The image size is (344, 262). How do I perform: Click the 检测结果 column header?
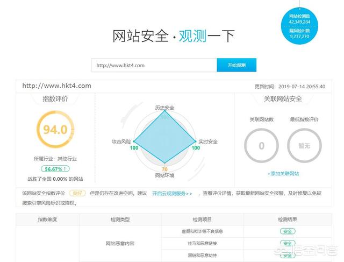pos(288,219)
